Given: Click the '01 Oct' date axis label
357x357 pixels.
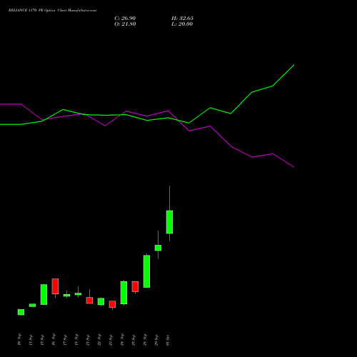Looking at the screenshot, I should point(168,340).
